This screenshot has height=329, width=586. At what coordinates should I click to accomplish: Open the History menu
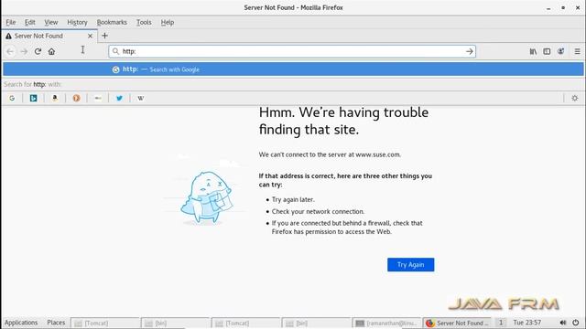[77, 22]
